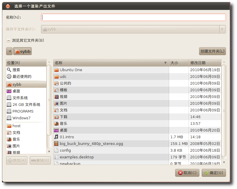Screen dimensions: 237x189
Task: Click the PROGRAMS drive icon
Action: (9, 111)
